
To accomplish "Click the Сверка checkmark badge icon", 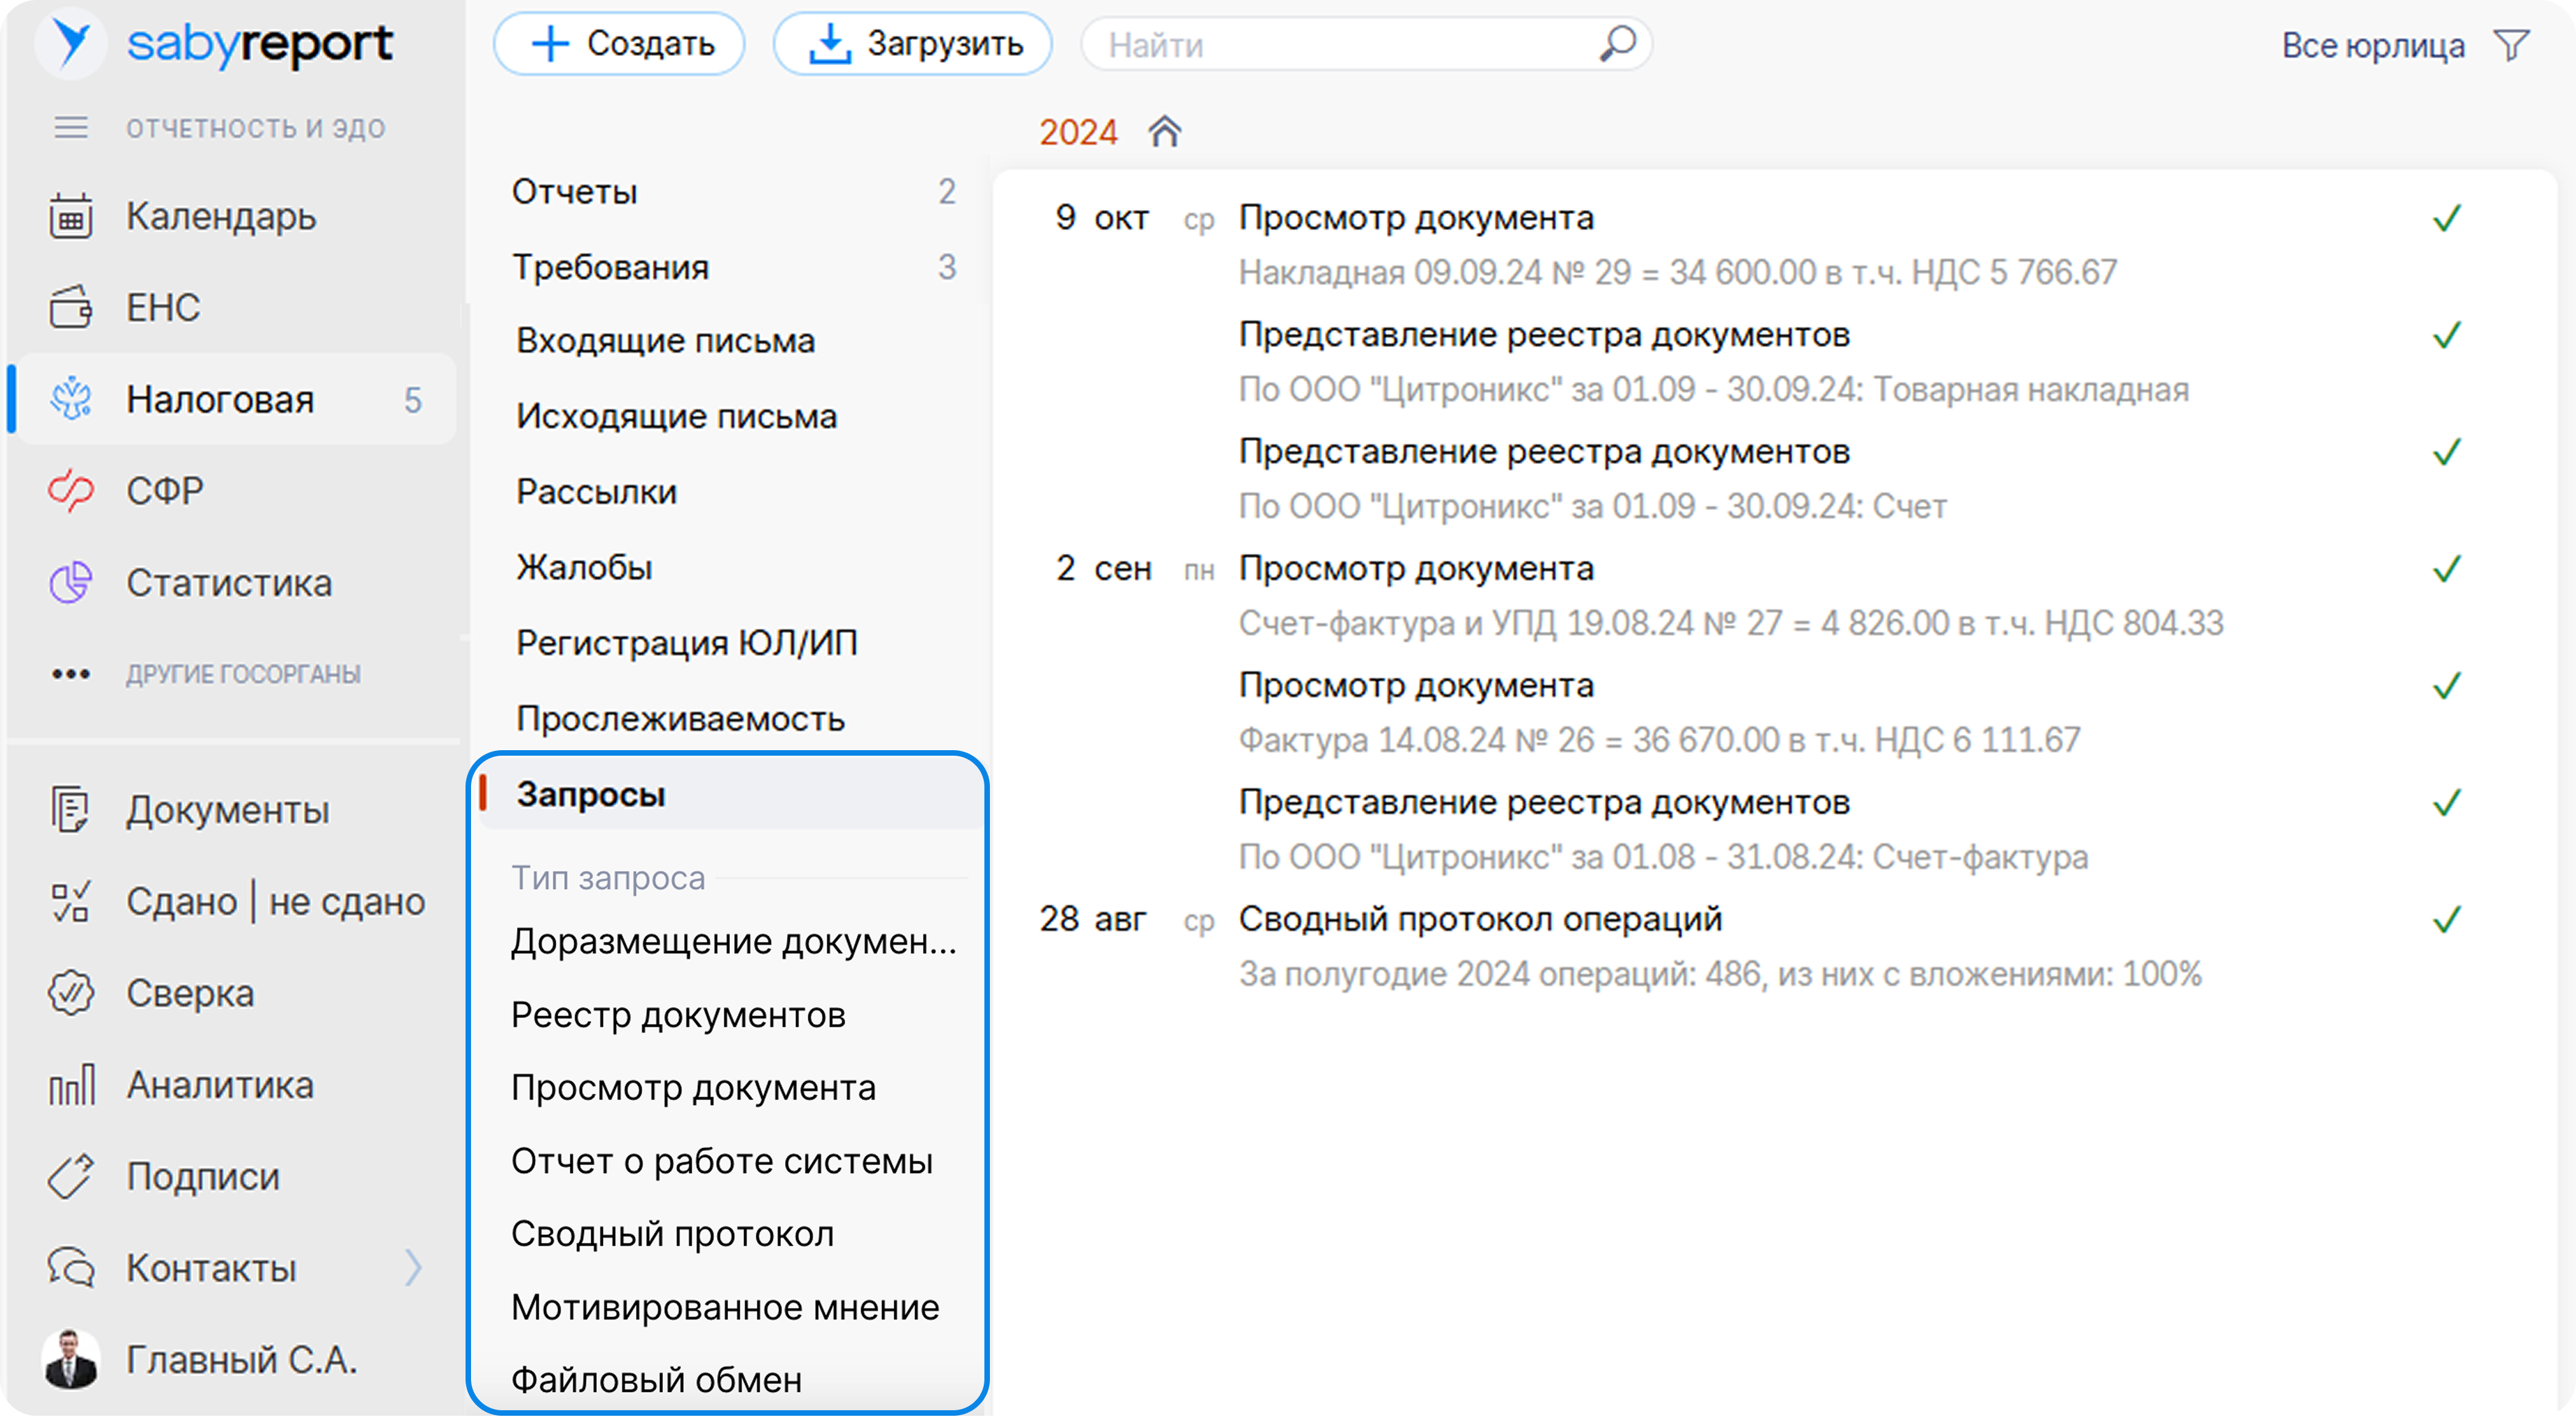I will point(70,993).
